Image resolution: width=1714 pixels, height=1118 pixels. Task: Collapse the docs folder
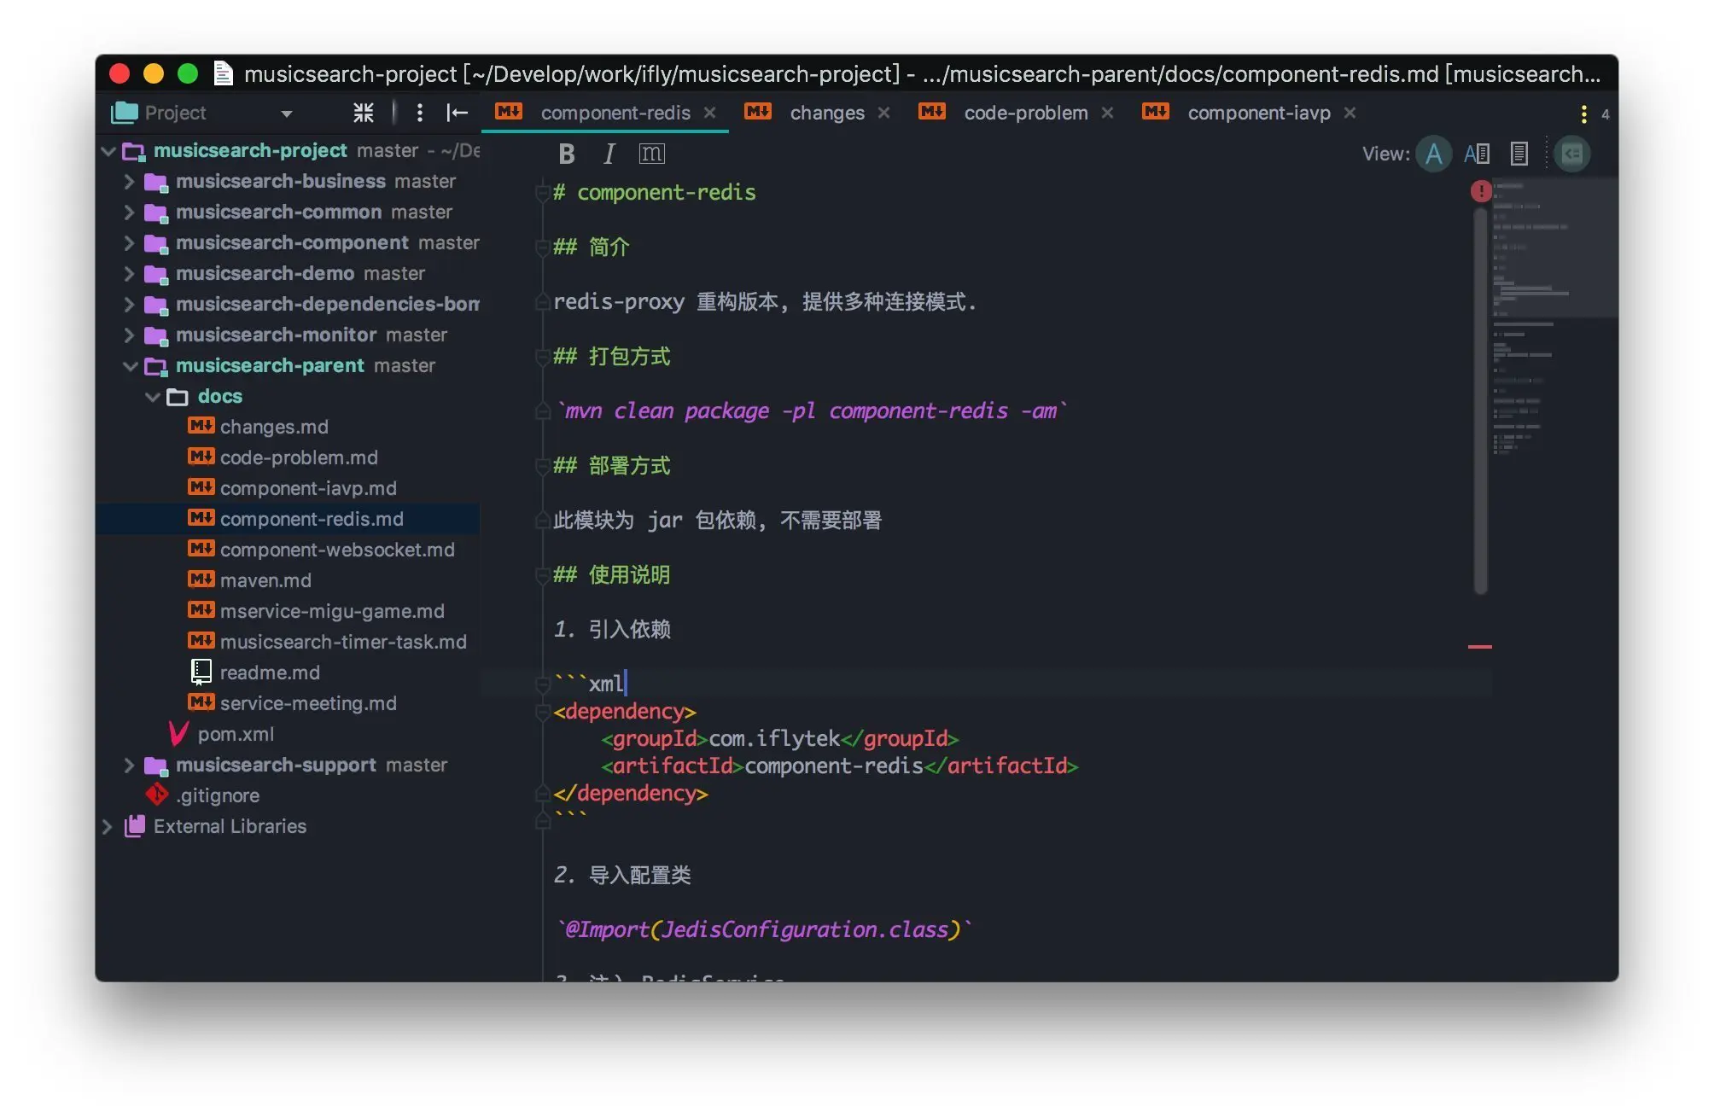pos(154,396)
